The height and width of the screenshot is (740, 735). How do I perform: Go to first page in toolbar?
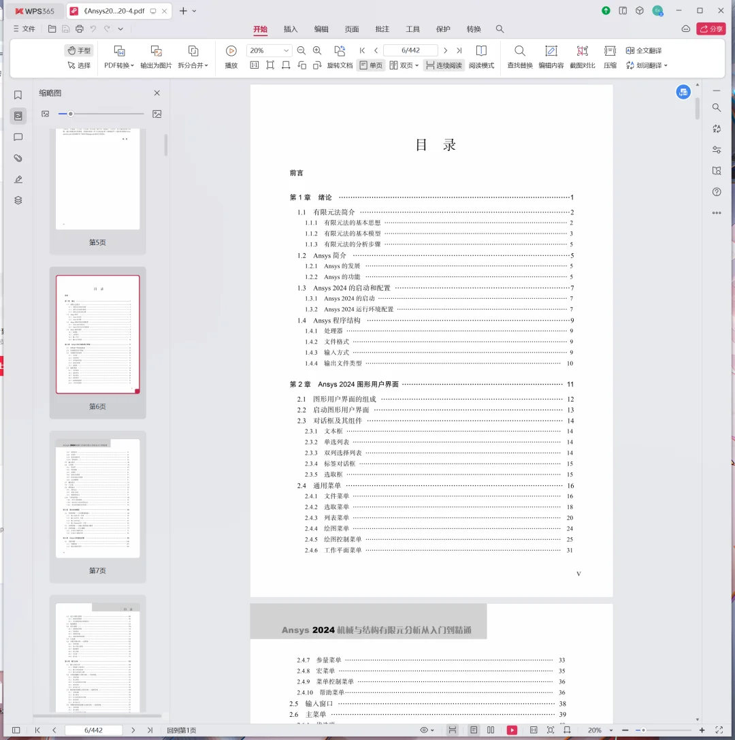pos(362,50)
